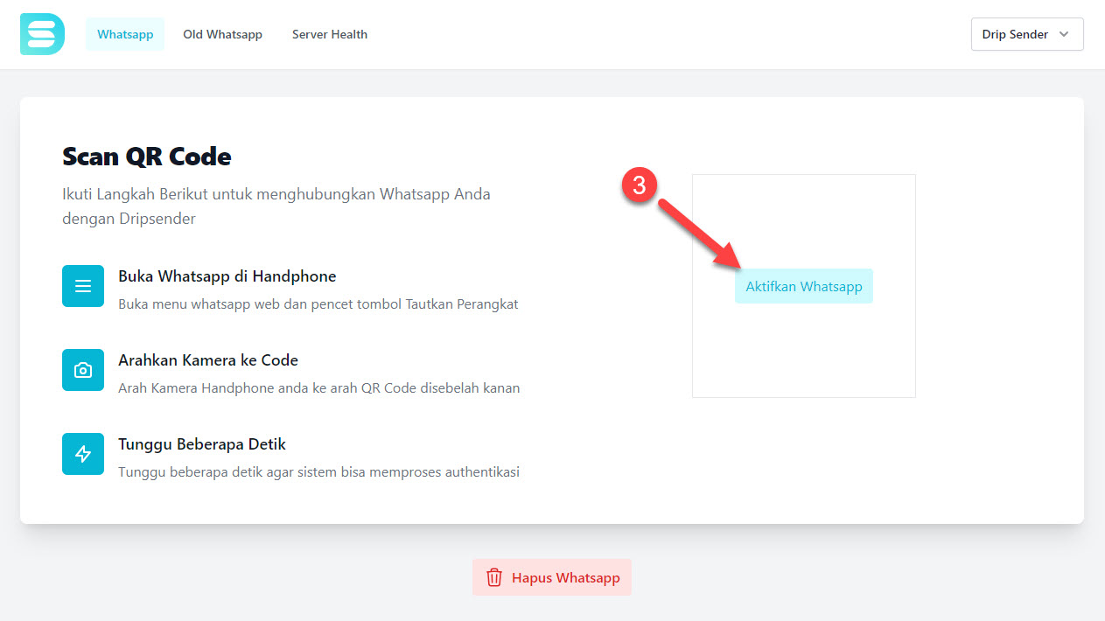Click the lightning bolt icon beside Tunggu Beberapa Detik
Image resolution: width=1105 pixels, height=621 pixels.
[83, 454]
